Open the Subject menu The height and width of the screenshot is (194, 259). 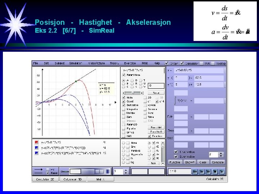[x=60, y=63]
